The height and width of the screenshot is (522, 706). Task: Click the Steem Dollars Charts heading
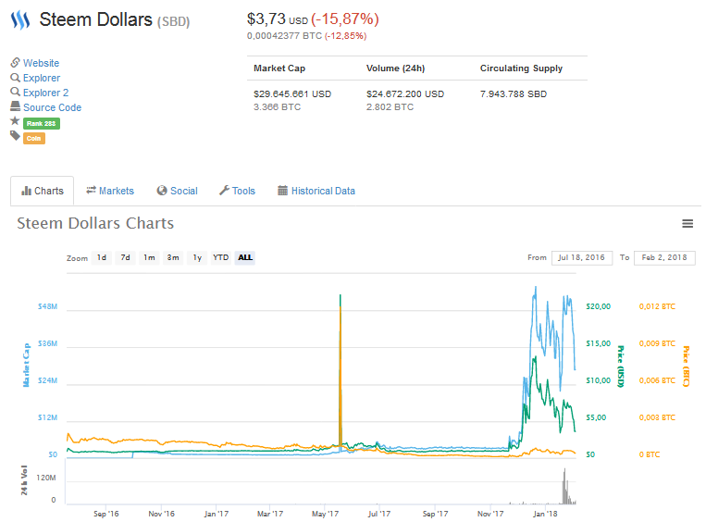click(x=95, y=223)
